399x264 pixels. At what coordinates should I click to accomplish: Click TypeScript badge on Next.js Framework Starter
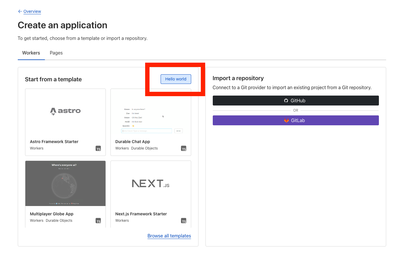pyautogui.click(x=184, y=221)
